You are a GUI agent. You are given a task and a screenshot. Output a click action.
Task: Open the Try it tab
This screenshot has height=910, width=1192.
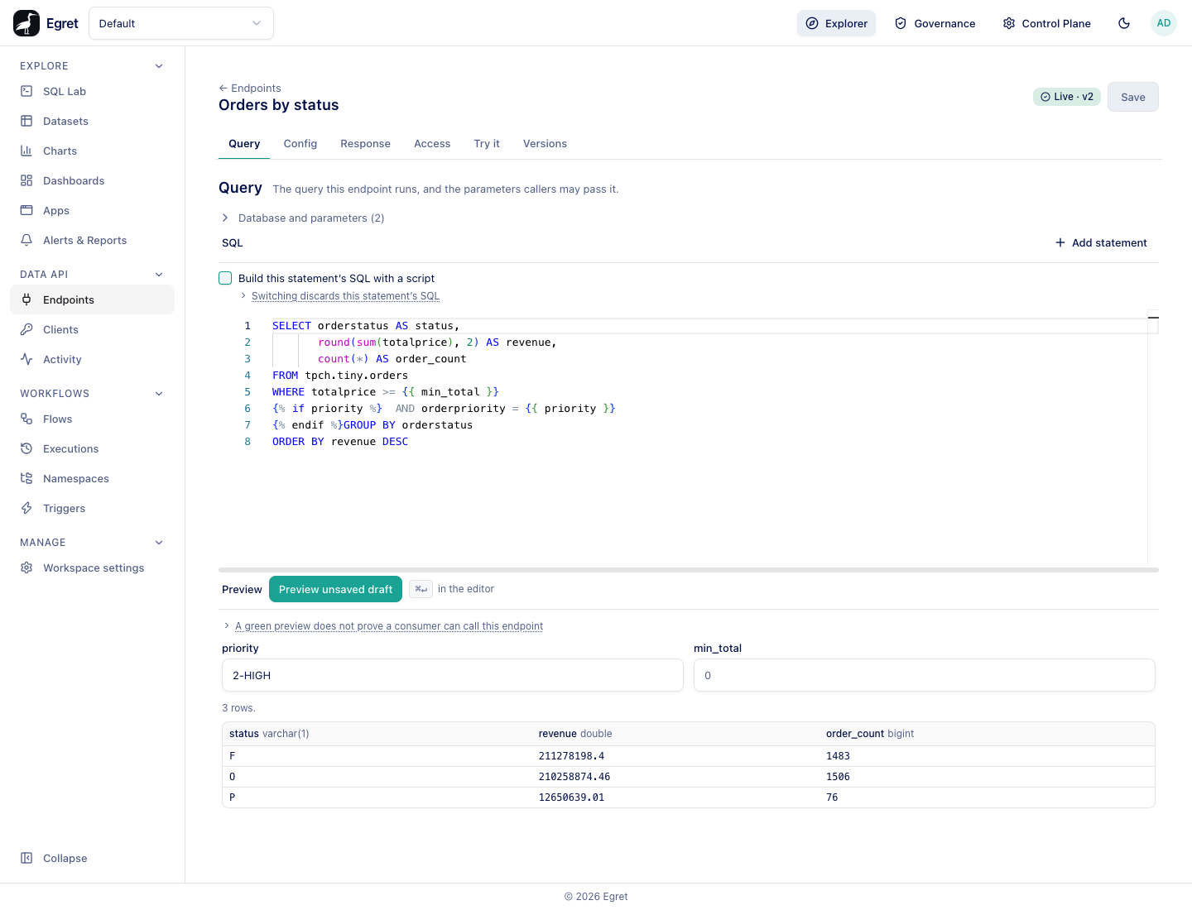click(487, 144)
